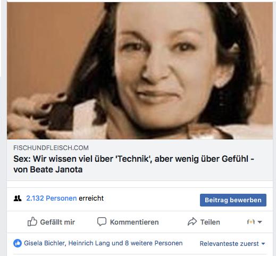Image resolution: width=276 pixels, height=256 pixels.
Task: Click the curved arrow share icon
Action: click(x=192, y=221)
